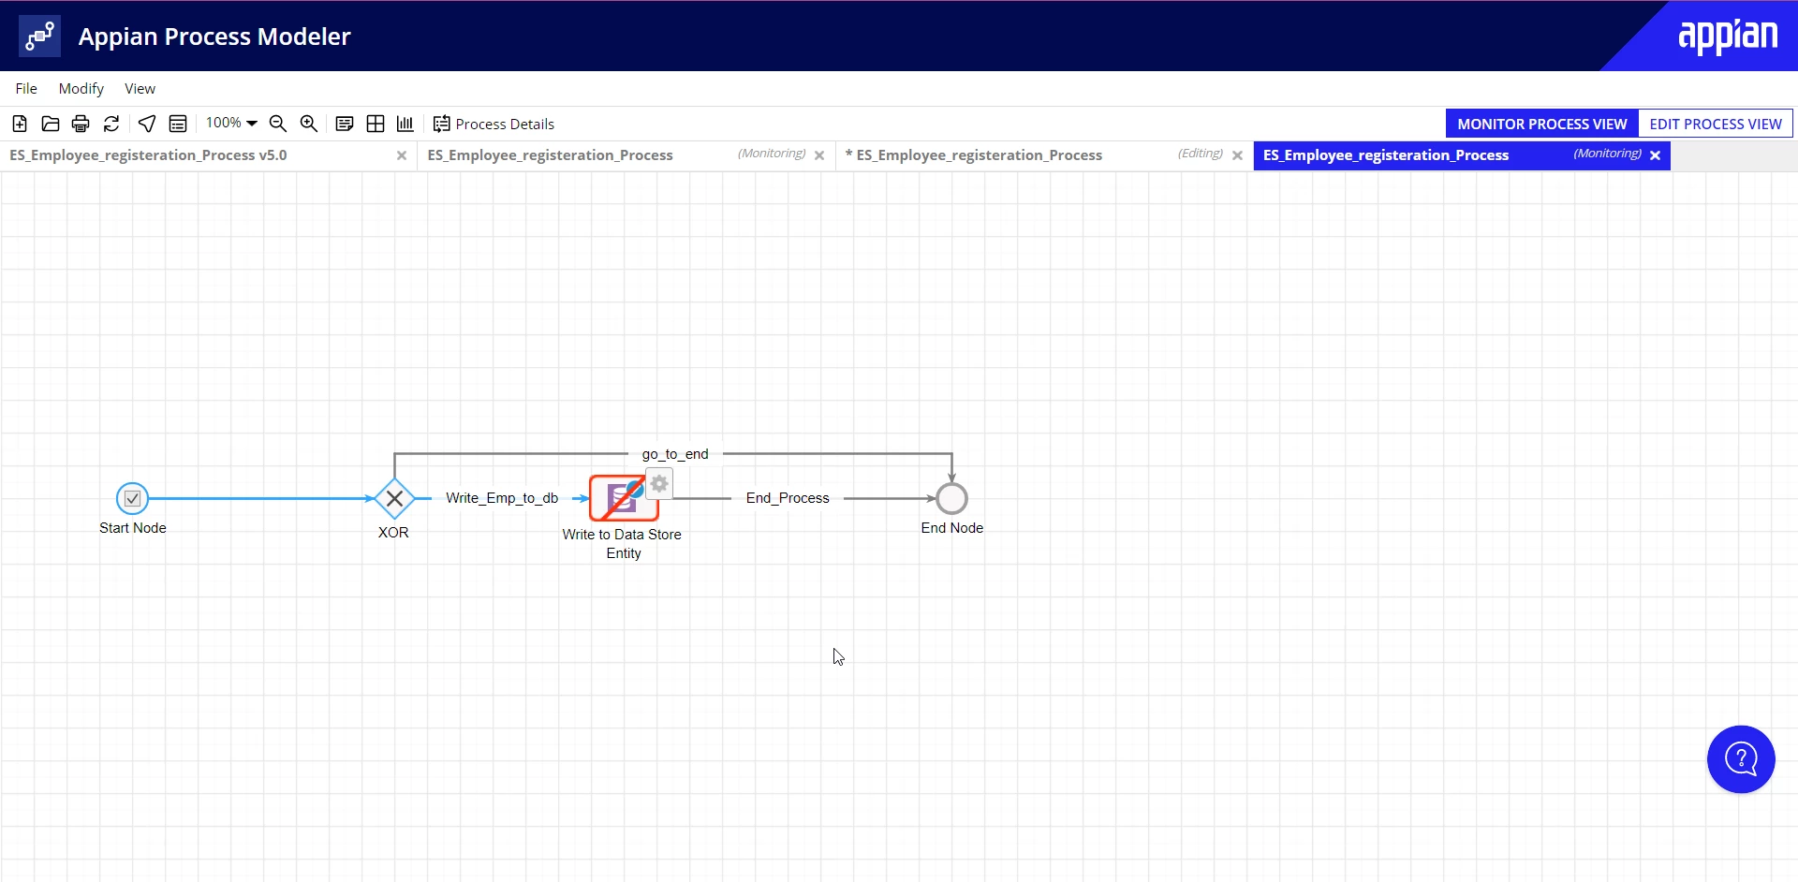The height and width of the screenshot is (882, 1798).
Task: Open the Modify menu
Action: tap(81, 88)
